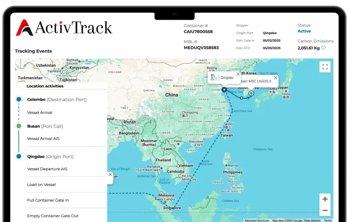Click the white waypoint marker on route
349x222 pixels.
pos(242,98)
